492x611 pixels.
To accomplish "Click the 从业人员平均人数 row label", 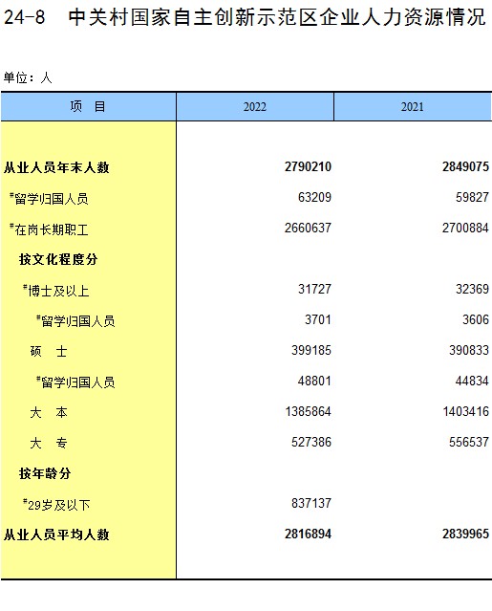I will [x=56, y=535].
